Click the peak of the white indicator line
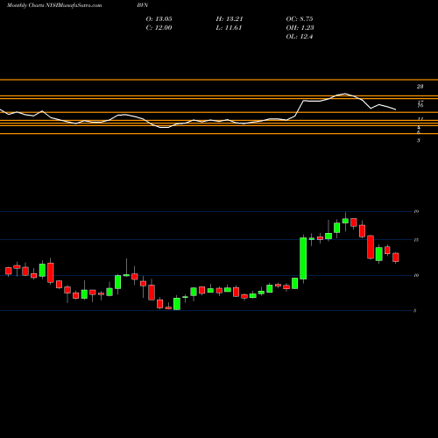 (345, 94)
